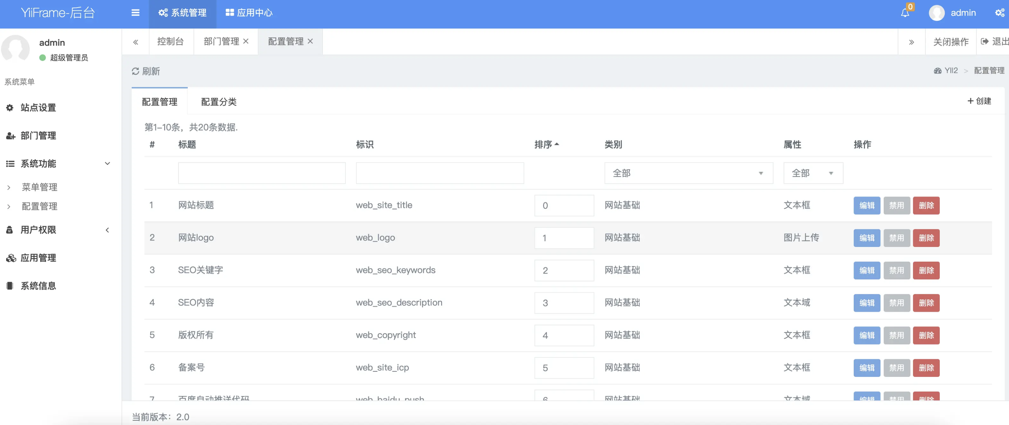Viewport: 1009px width, 425px height.
Task: Switch to 部门管理 tab
Action: [x=221, y=42]
